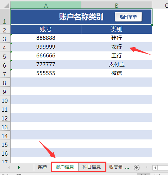This screenshot has height=175, width=168.
Task: Select cell containing 666666
Action: [46, 56]
